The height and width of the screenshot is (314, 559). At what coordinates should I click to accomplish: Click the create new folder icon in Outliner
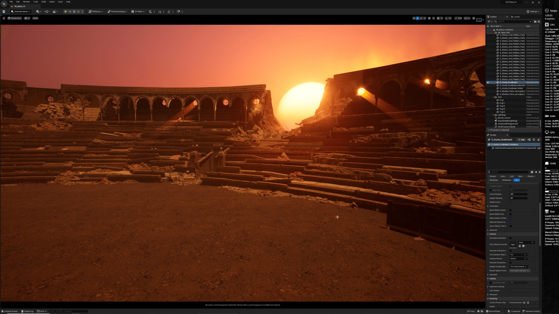coord(535,22)
